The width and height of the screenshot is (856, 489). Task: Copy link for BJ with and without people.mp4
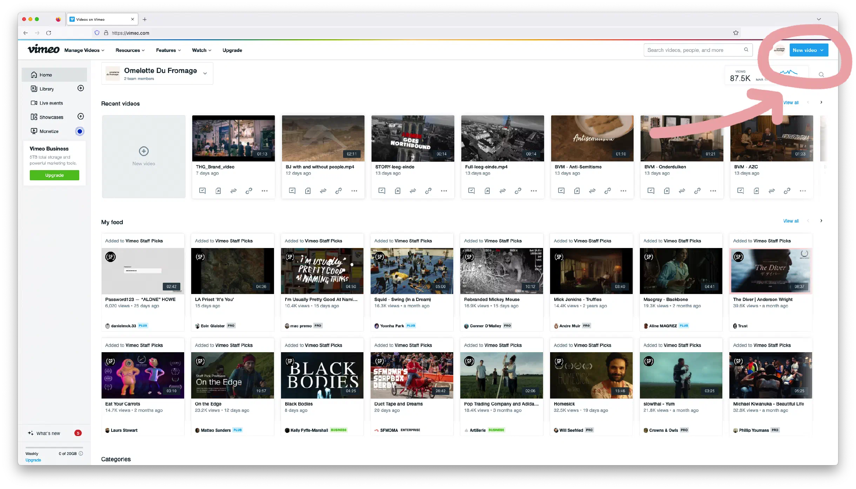coord(339,191)
